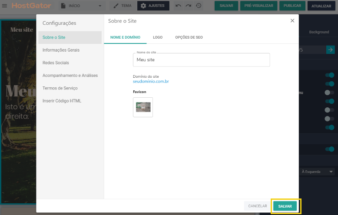Switch to the LOGO tab
Image resolution: width=338 pixels, height=215 pixels.
pyautogui.click(x=158, y=37)
